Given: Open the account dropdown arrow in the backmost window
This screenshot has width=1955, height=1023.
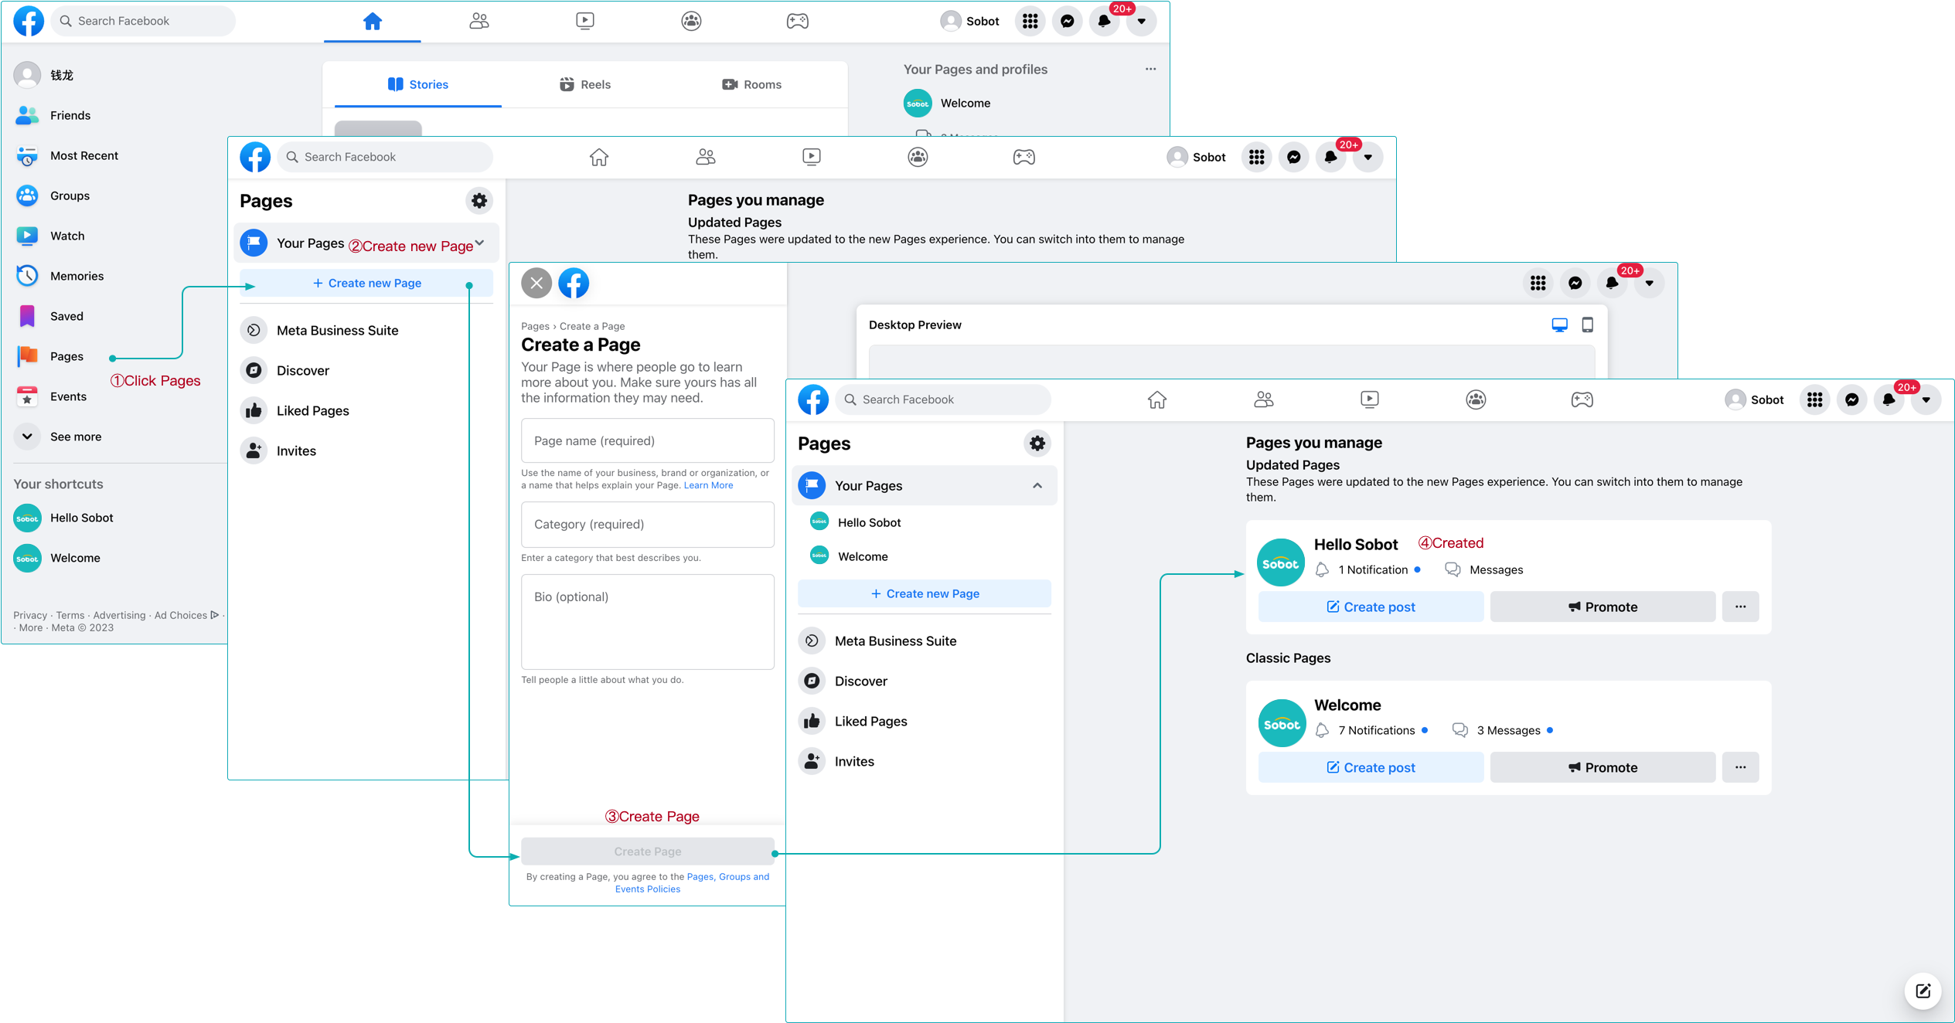Looking at the screenshot, I should (1141, 21).
